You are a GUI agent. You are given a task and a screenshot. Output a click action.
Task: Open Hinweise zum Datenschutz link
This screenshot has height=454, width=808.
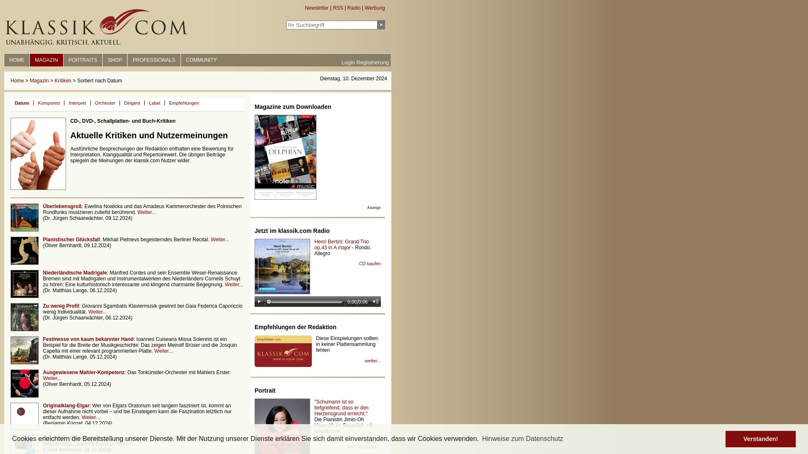523,438
